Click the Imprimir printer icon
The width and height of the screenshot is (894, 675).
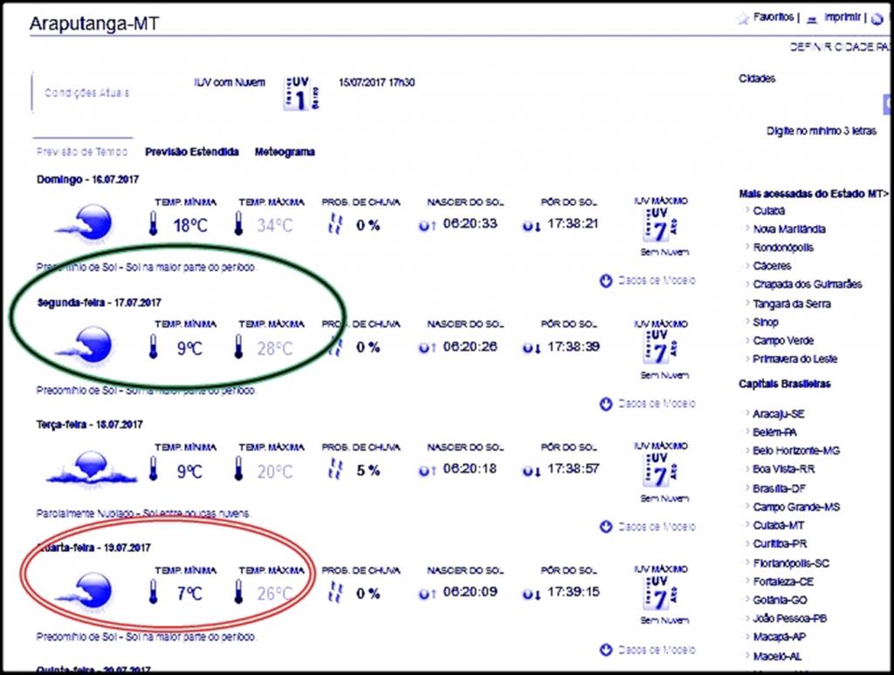(811, 18)
